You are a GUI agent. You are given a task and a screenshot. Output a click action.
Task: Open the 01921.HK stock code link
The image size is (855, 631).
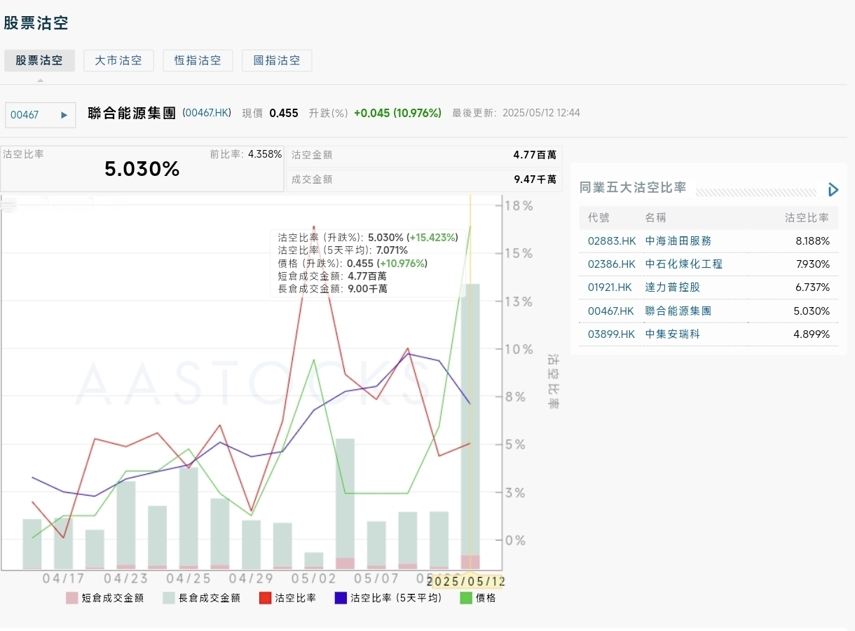610,287
